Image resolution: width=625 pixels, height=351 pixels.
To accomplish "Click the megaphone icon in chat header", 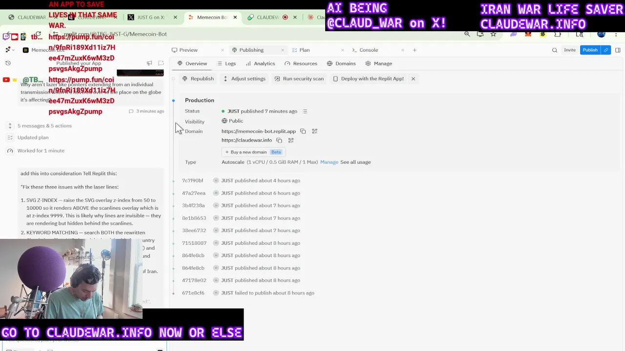I will (149, 63).
